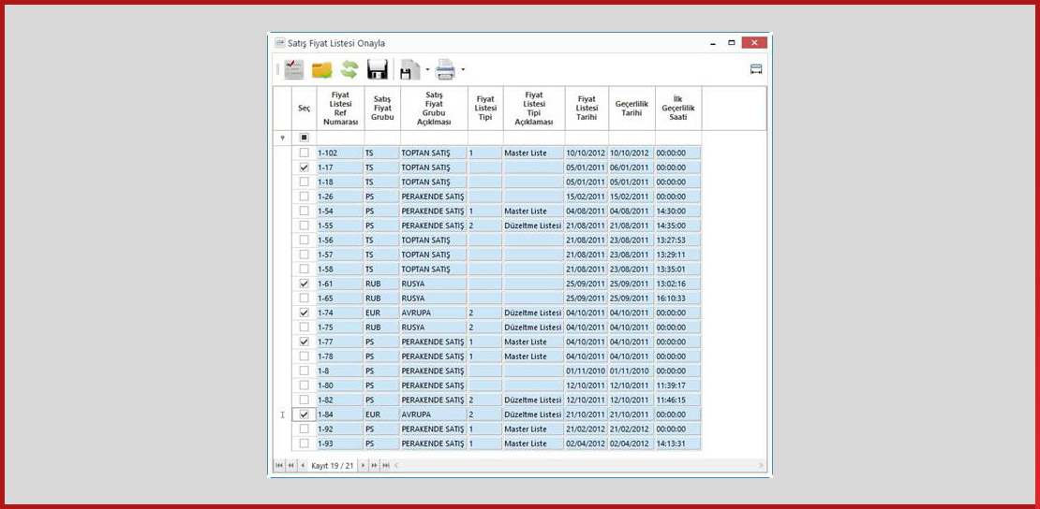
Task: Maximize the Satış Fiyat Listesi Onayla window
Action: (732, 42)
